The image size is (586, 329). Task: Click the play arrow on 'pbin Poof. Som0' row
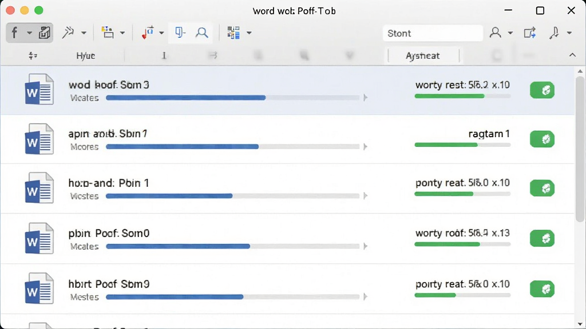pos(366,246)
